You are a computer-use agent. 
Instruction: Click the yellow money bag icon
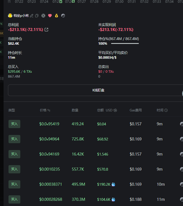57,16
